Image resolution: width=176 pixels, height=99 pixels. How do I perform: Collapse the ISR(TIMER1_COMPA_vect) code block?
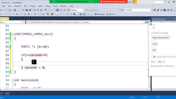pyautogui.click(x=13, y=34)
